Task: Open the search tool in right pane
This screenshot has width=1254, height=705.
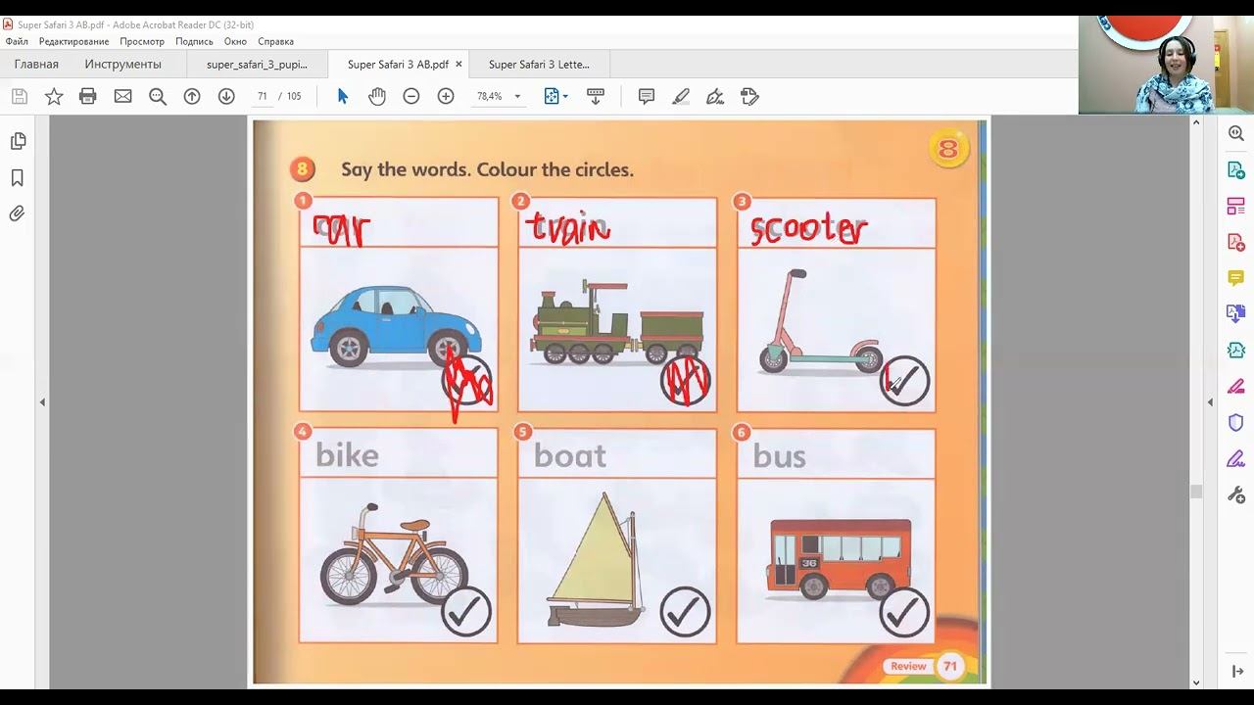Action: tap(1236, 133)
